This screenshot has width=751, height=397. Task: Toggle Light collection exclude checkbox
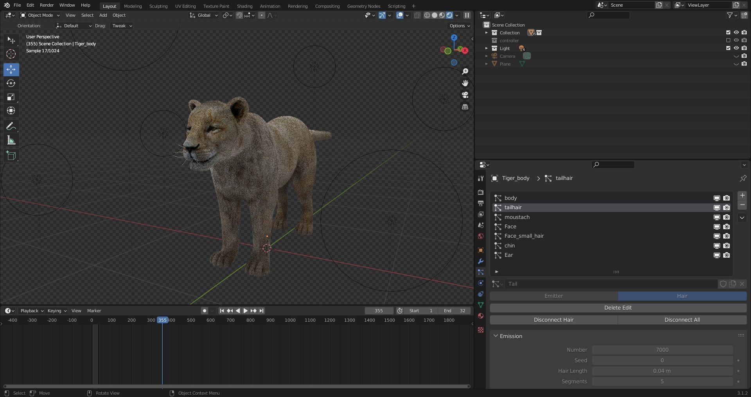[x=728, y=48]
